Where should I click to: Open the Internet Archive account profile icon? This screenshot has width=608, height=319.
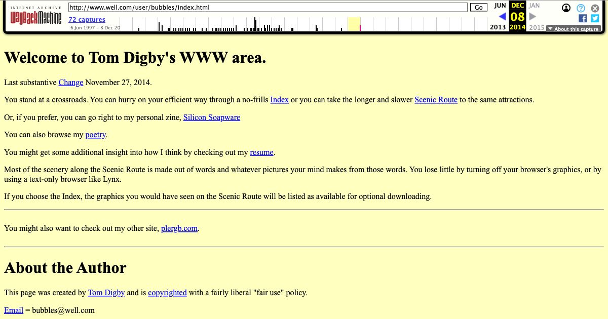(x=566, y=8)
